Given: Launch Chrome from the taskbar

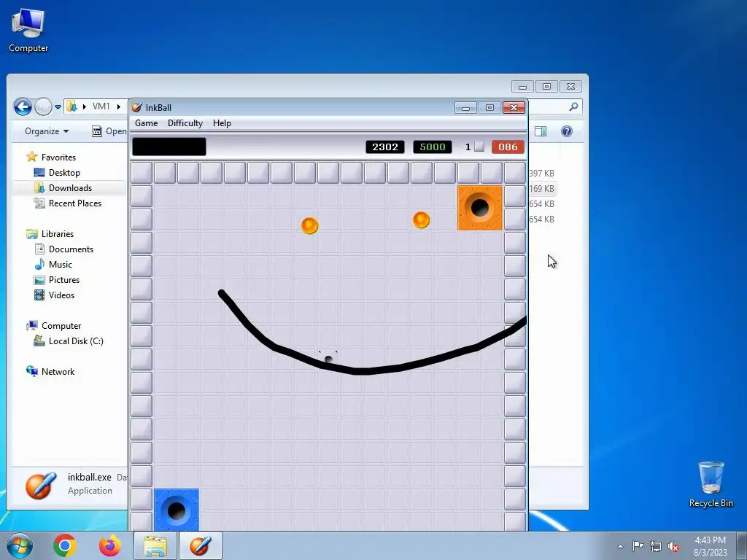Looking at the screenshot, I should (x=65, y=545).
